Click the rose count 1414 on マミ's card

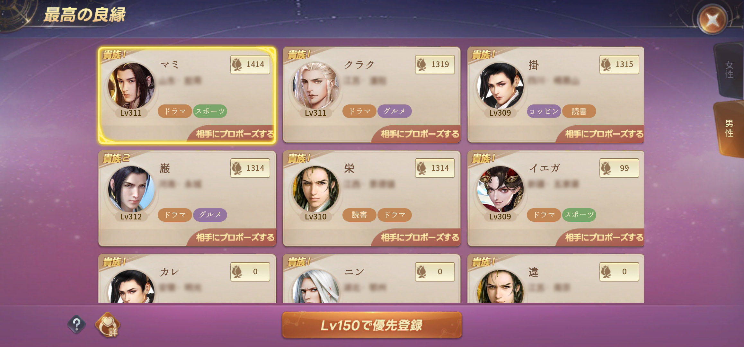tap(250, 65)
